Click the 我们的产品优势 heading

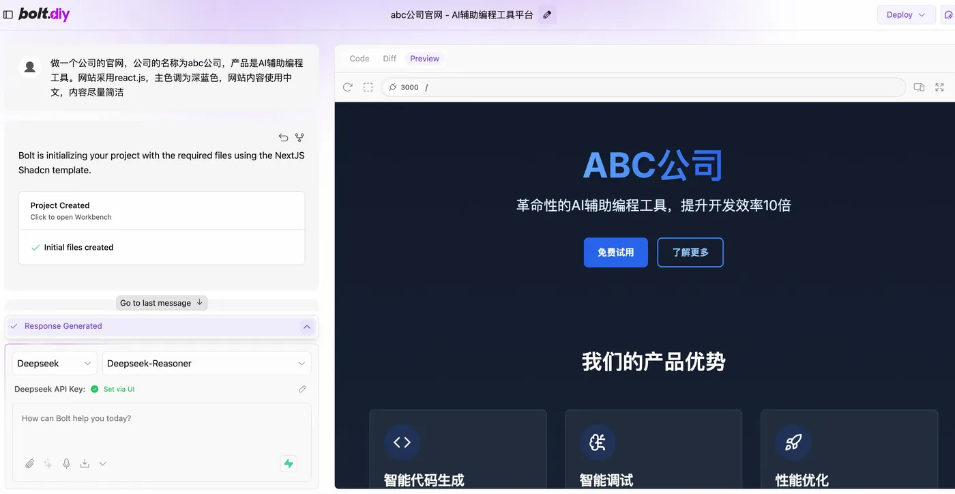point(653,362)
